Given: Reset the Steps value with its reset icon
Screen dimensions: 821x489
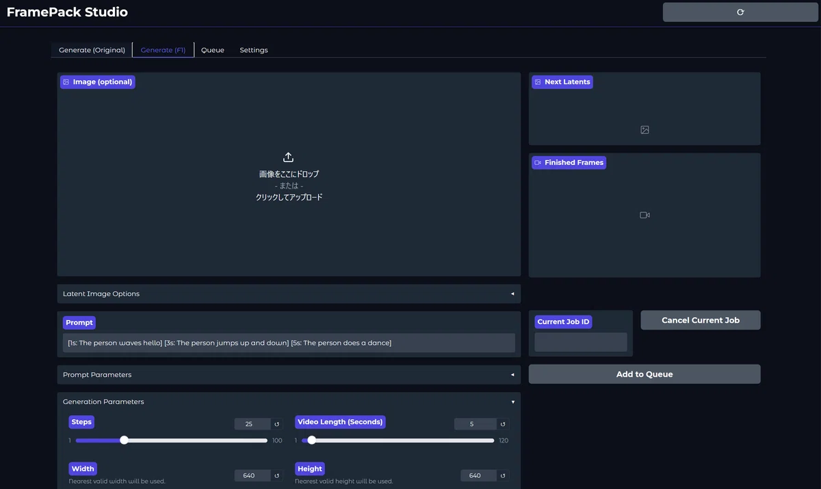Looking at the screenshot, I should pyautogui.click(x=277, y=424).
